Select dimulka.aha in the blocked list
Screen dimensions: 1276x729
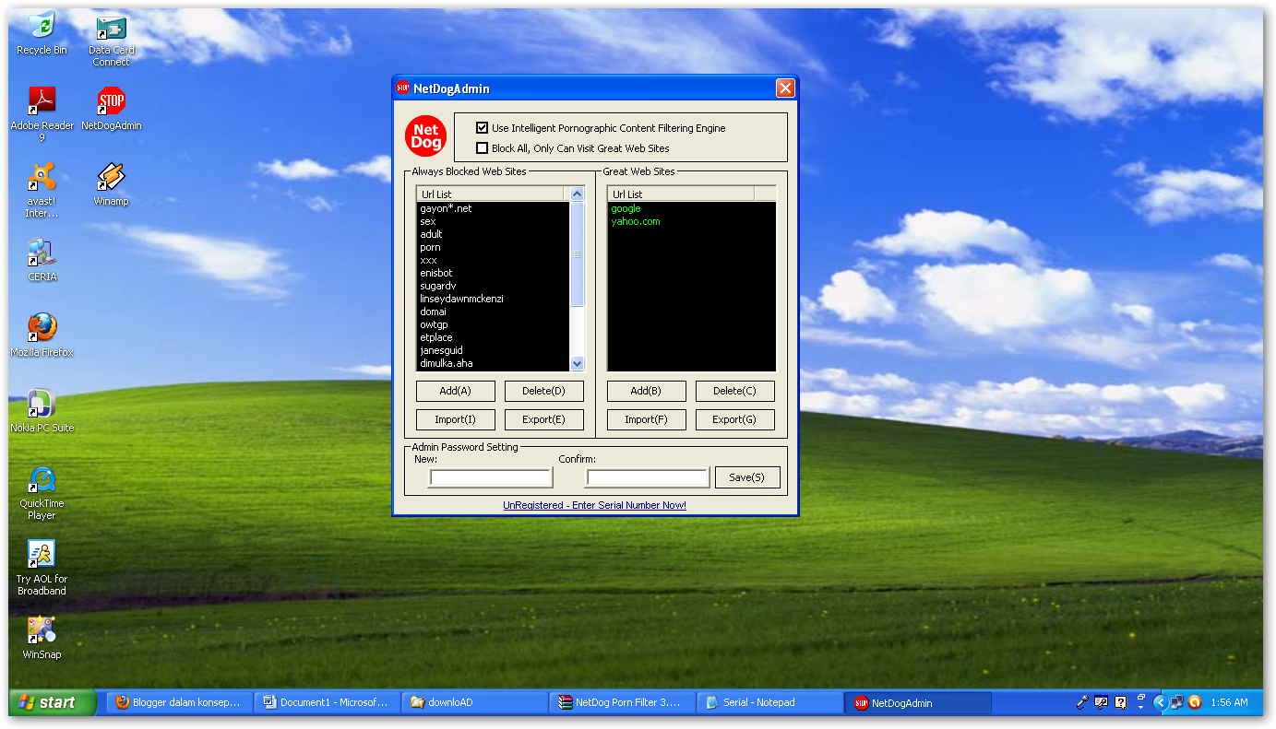[447, 363]
